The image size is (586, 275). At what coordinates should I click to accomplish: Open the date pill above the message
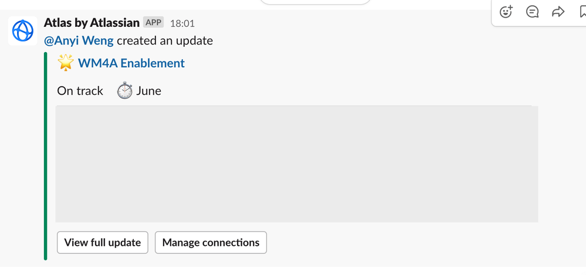pos(314,2)
